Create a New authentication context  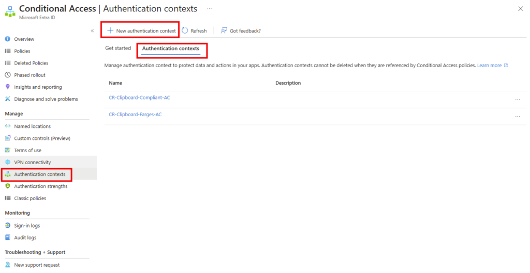pyautogui.click(x=142, y=30)
